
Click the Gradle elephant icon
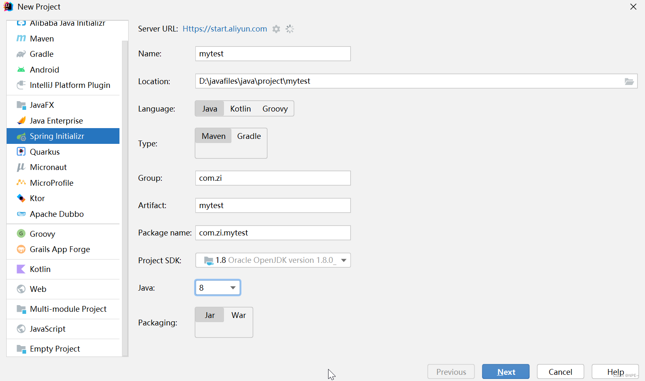21,54
